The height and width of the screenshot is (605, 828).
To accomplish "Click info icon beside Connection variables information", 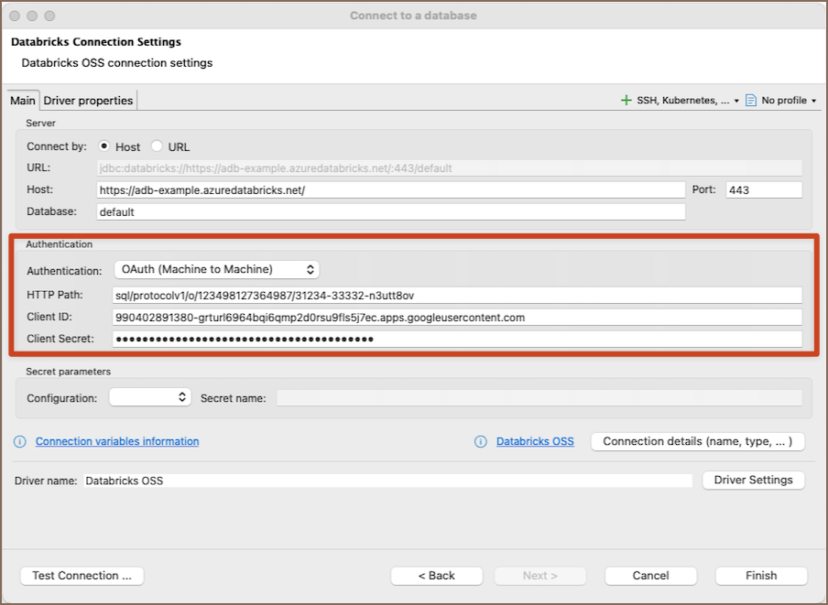I will 20,442.
